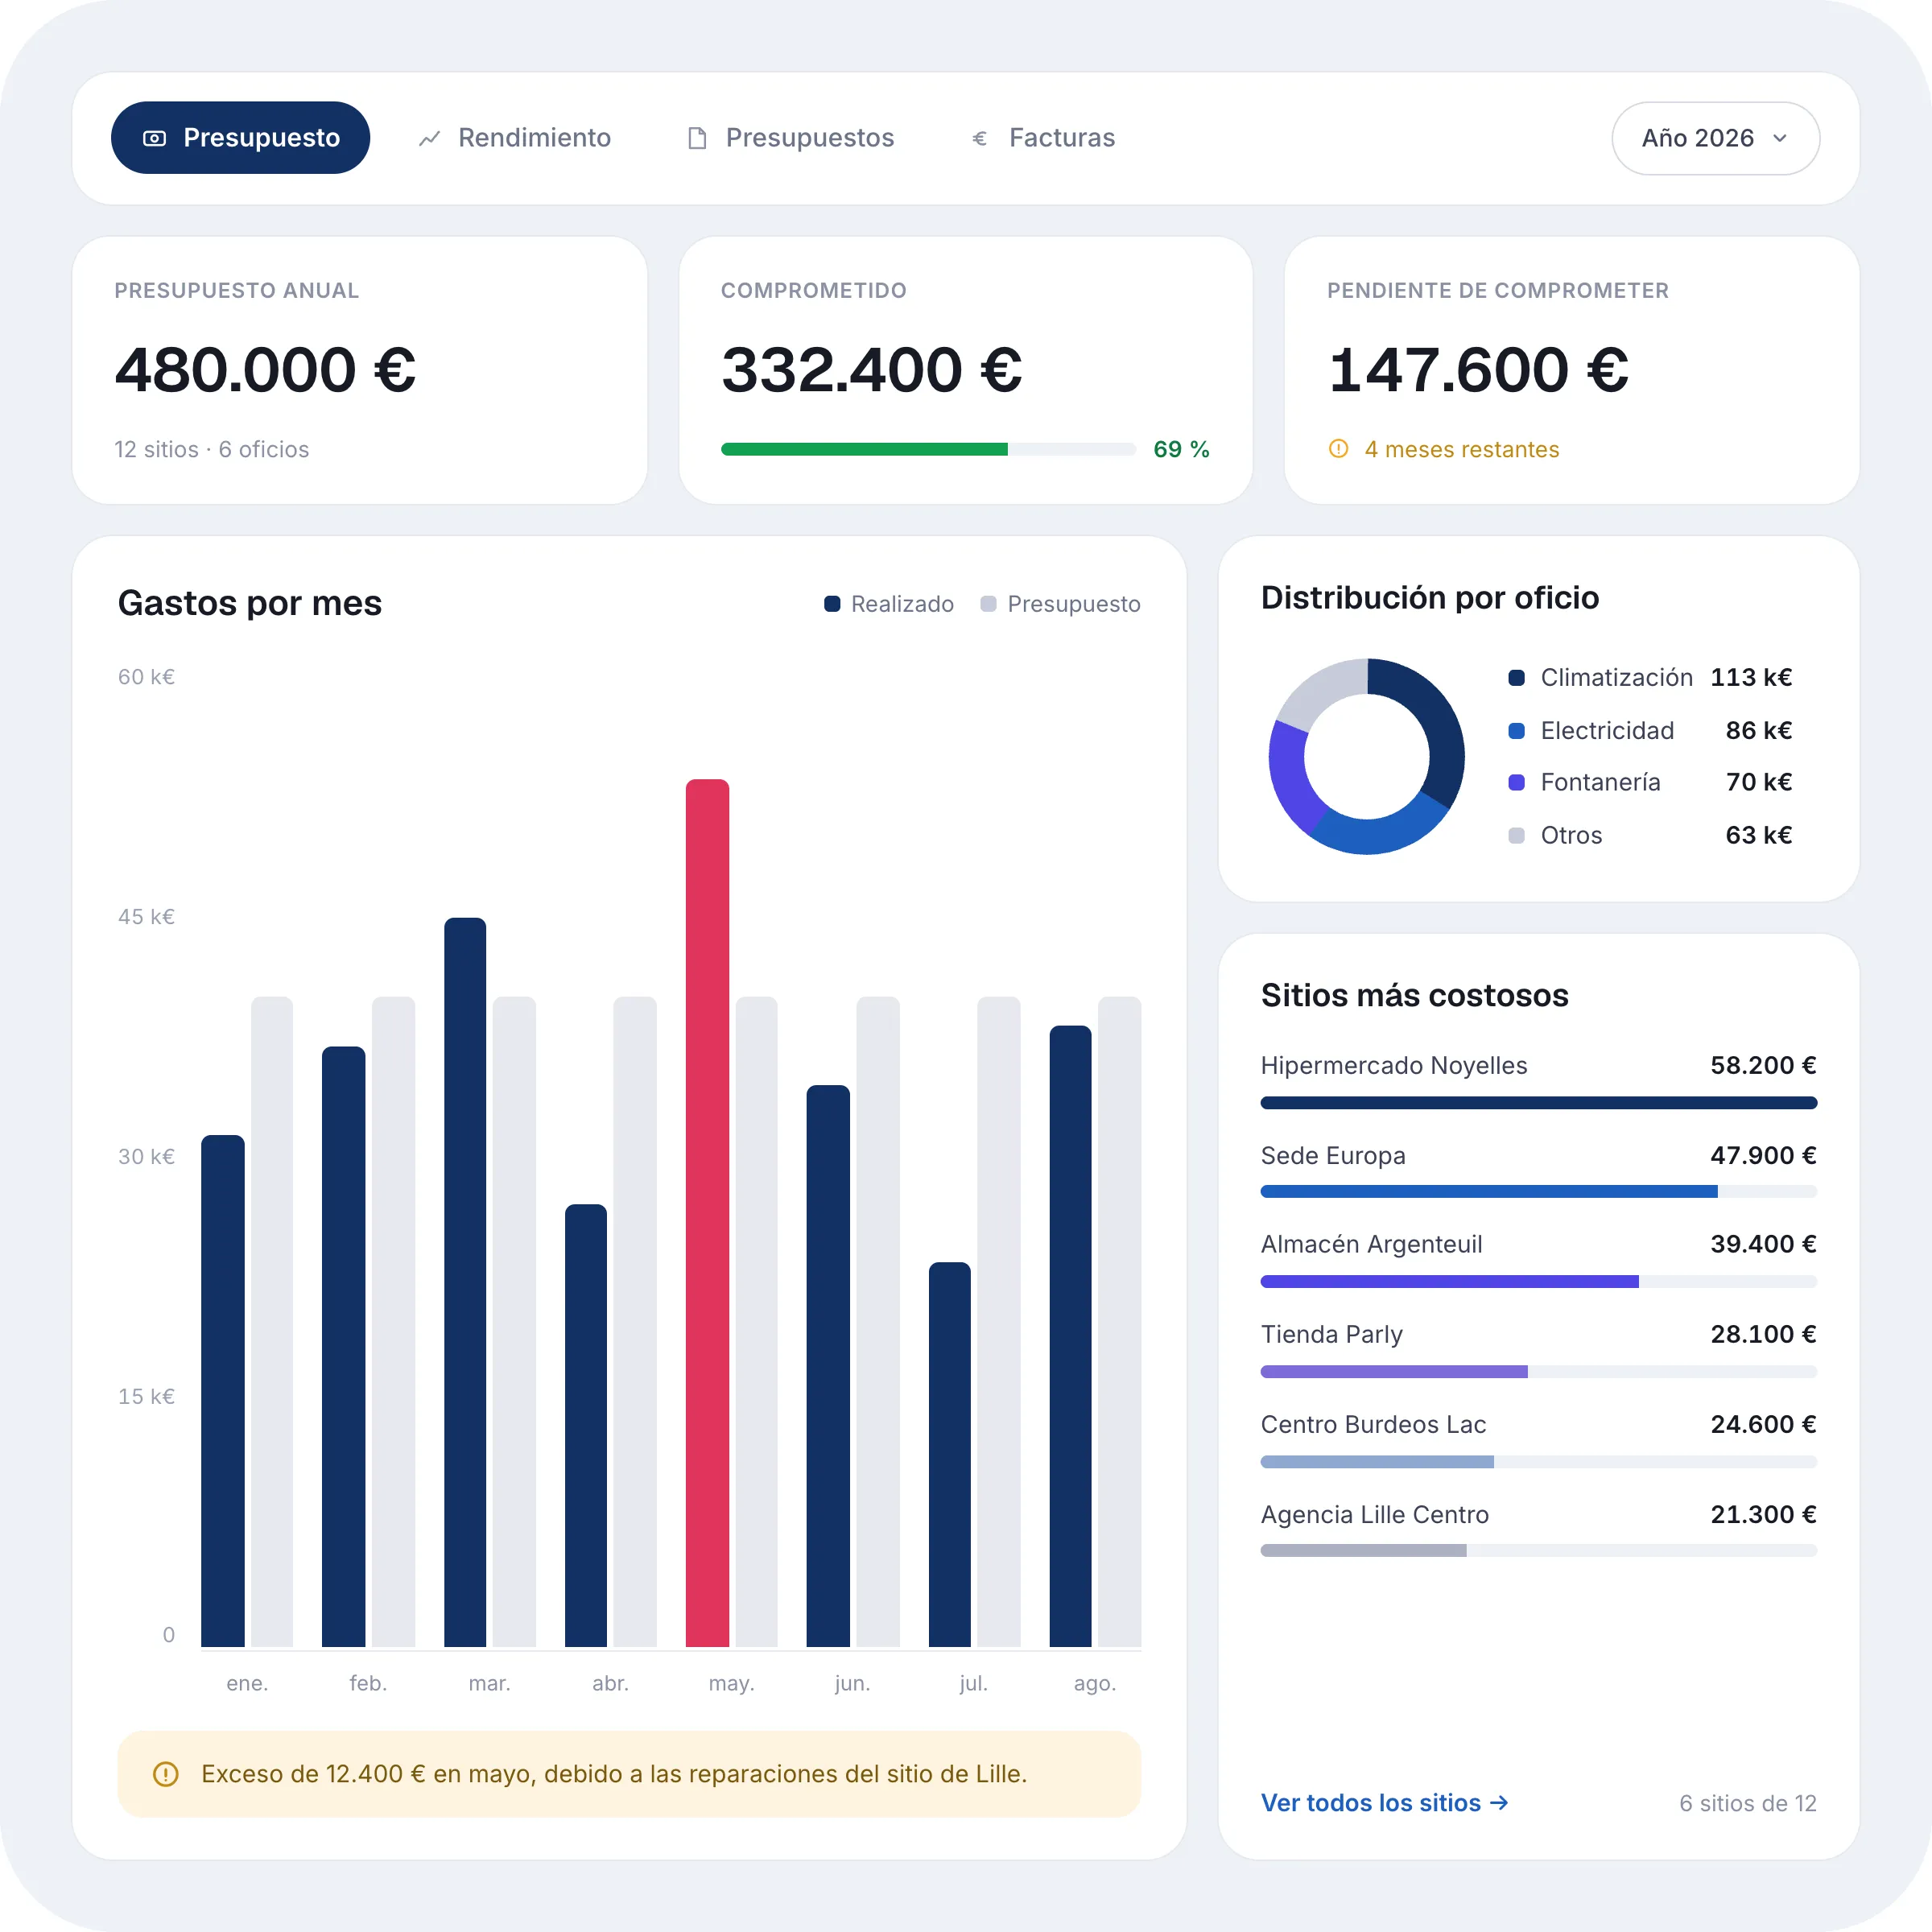Click the Comprometido 69 % progress bar
Viewport: 1932px width, 1932px height.
(928, 449)
